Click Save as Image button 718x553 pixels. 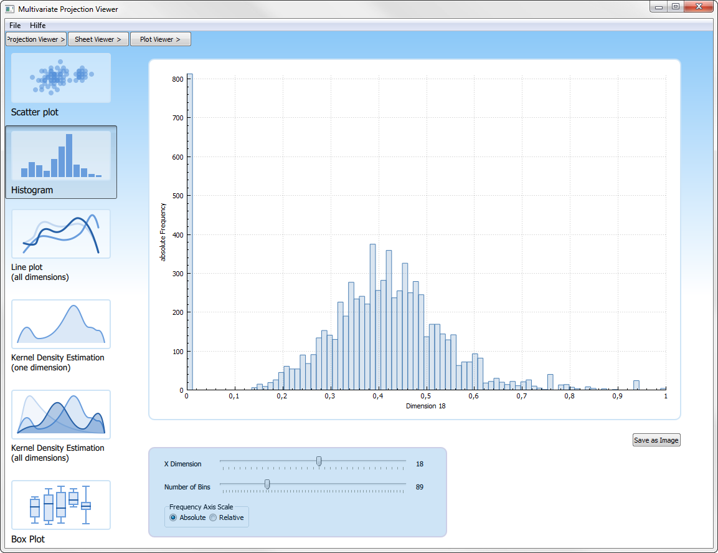point(656,440)
